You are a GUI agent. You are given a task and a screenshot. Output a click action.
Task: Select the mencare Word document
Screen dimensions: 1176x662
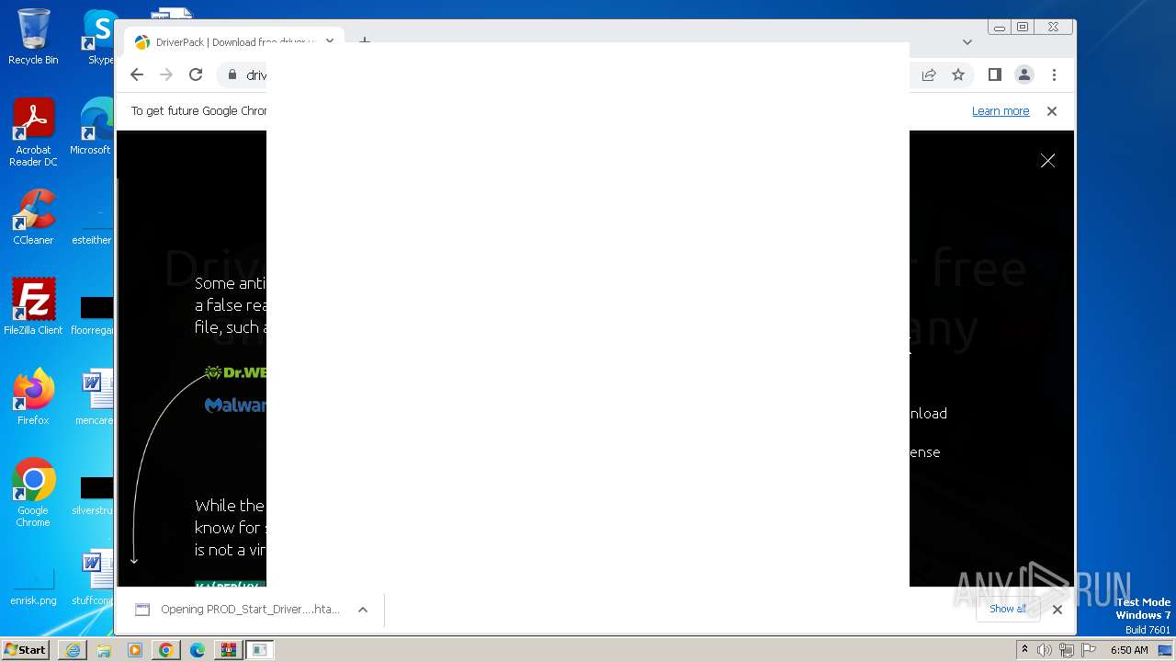click(x=94, y=396)
